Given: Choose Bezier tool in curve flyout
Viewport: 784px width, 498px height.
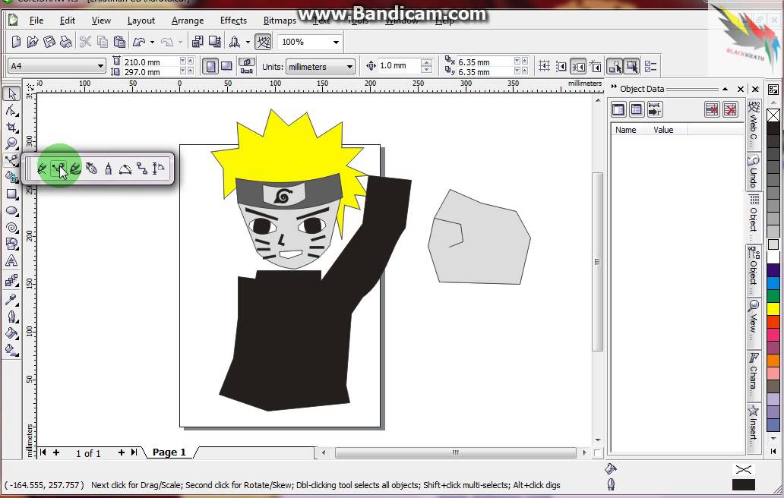Looking at the screenshot, I should [59, 169].
